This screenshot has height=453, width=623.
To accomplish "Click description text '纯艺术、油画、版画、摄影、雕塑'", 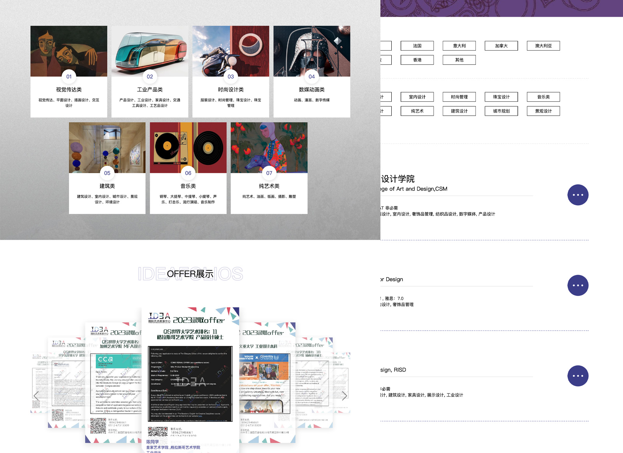I will point(269,197).
